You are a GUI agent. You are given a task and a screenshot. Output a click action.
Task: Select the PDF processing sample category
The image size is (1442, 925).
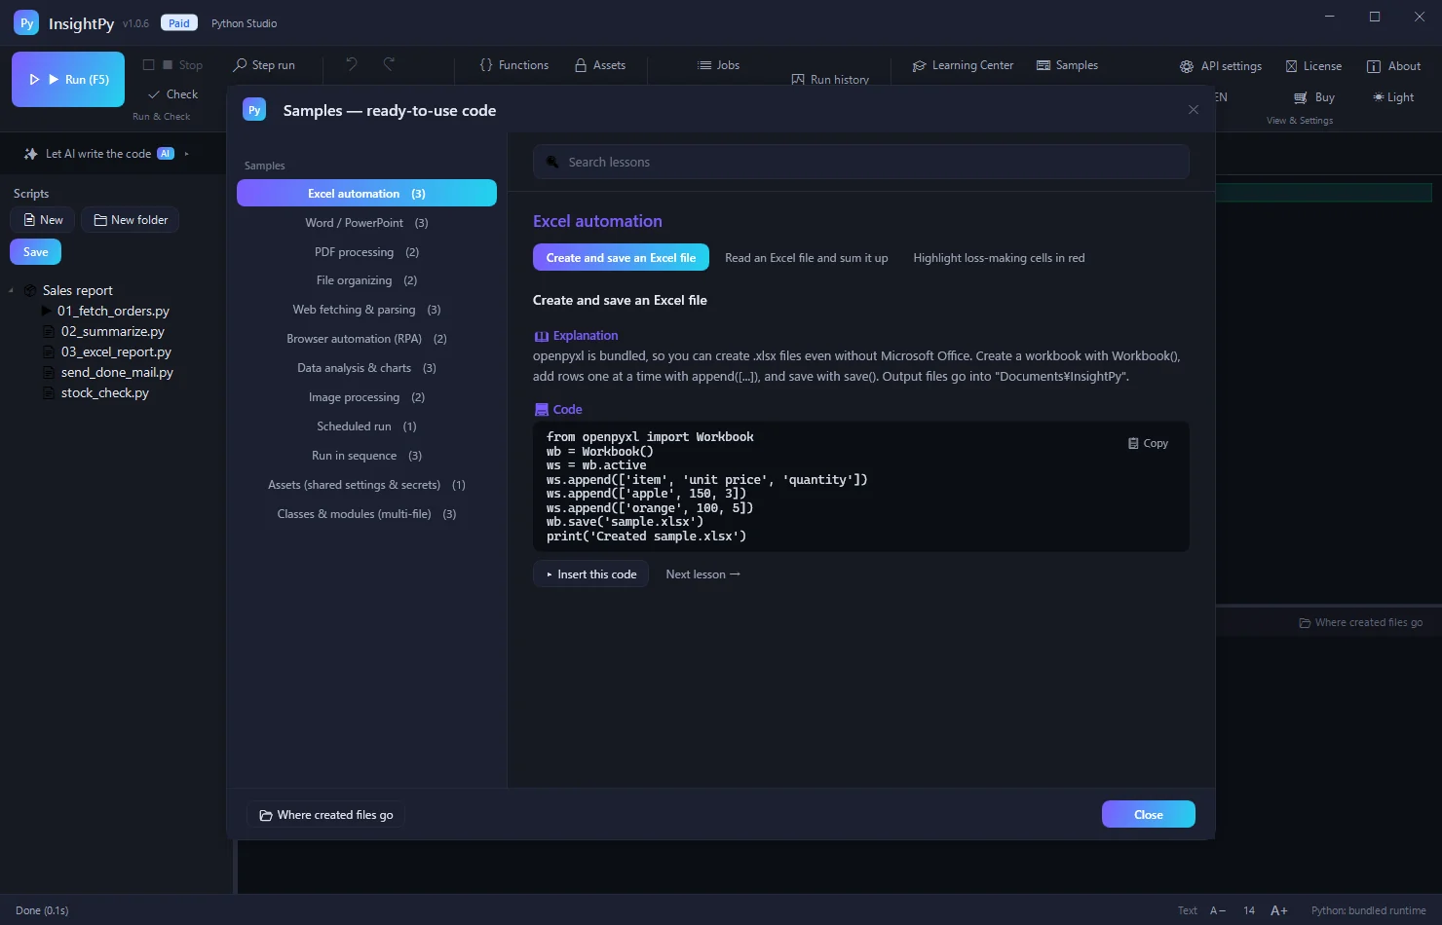[x=366, y=252]
